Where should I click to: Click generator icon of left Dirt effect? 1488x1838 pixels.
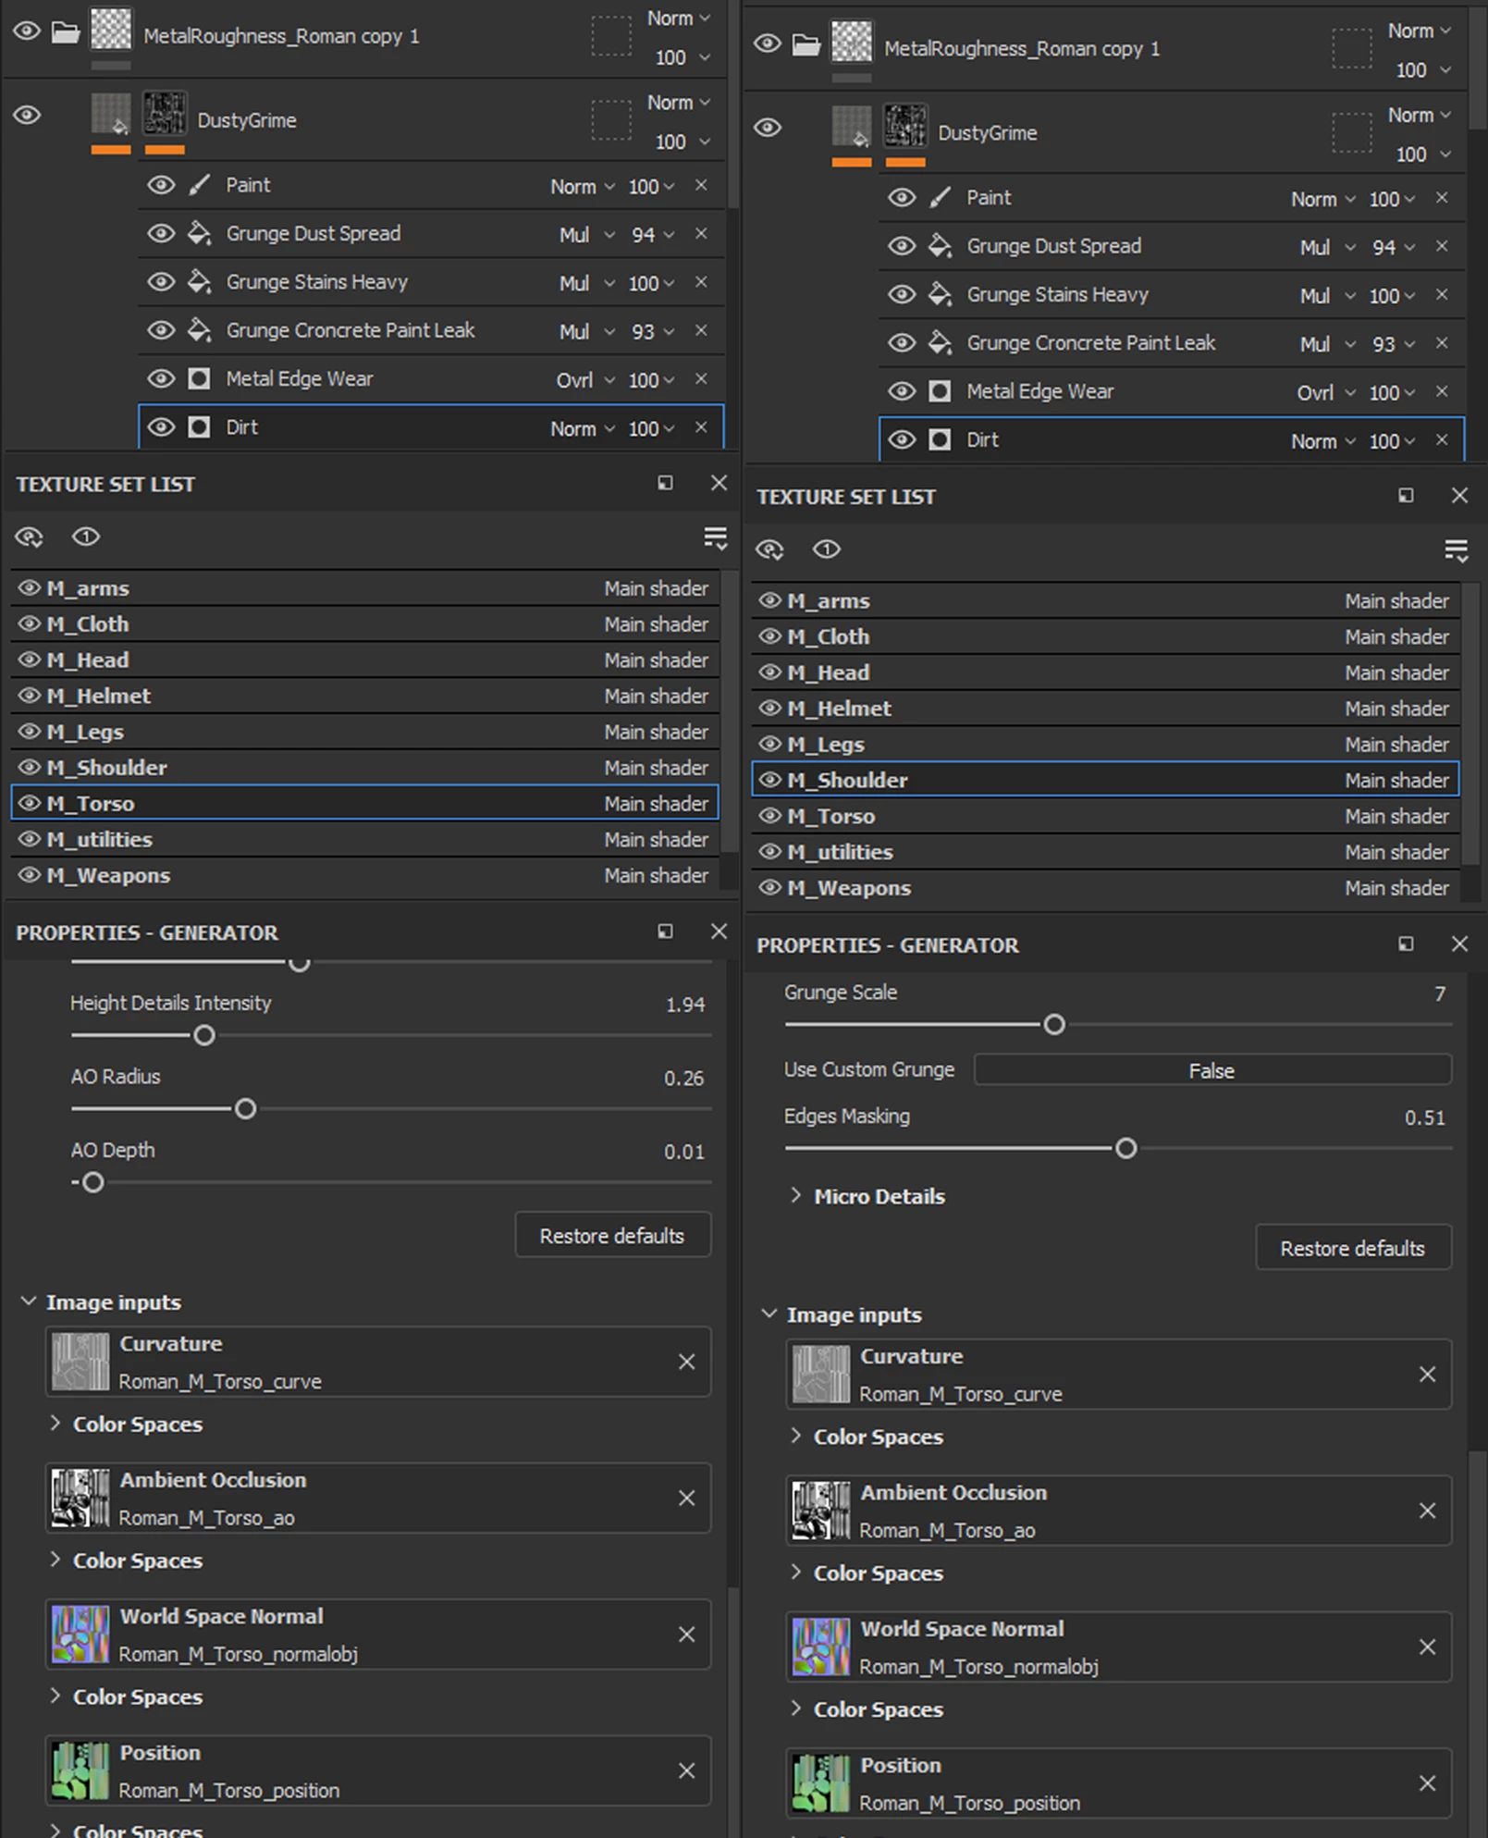click(199, 427)
